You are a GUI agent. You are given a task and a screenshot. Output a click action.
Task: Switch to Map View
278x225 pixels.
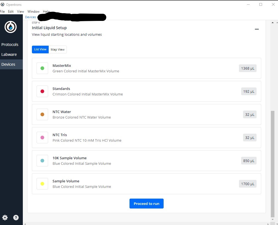pos(58,50)
